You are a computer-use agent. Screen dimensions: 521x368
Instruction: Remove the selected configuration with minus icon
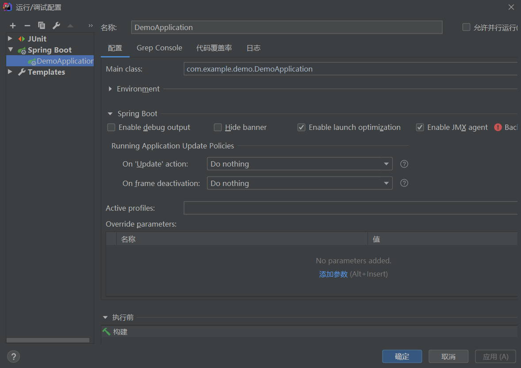27,26
